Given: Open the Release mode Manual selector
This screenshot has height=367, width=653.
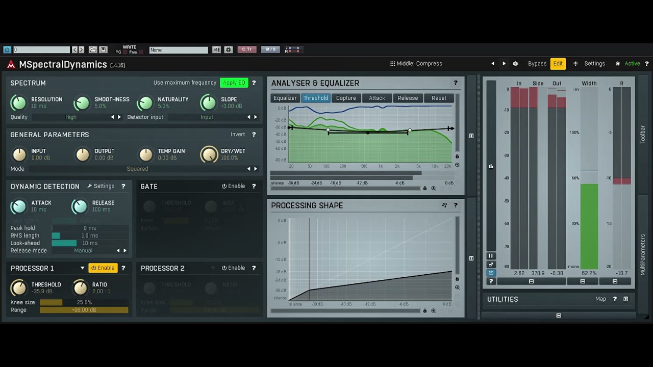Looking at the screenshot, I should (83, 251).
